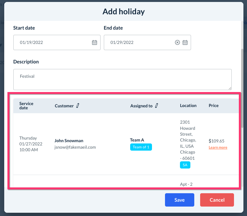This screenshot has width=247, height=216.
Task: Open the Start date calendar picker icon
Action: click(94, 42)
